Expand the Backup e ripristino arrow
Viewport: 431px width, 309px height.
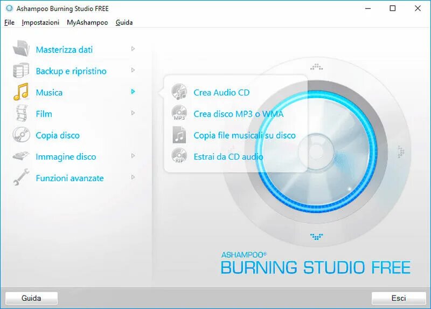pyautogui.click(x=133, y=70)
